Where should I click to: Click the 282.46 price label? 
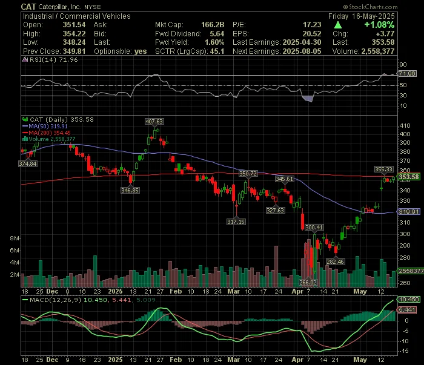(x=335, y=261)
